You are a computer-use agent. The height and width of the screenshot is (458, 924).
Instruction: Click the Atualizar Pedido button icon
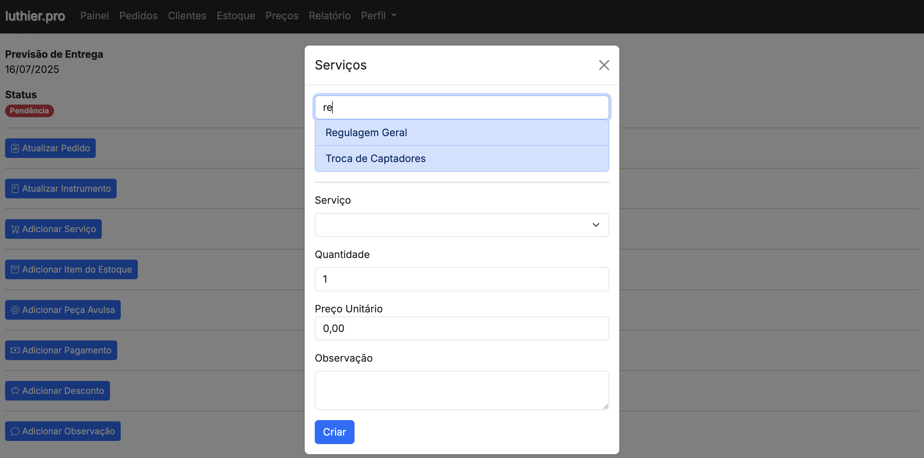pyautogui.click(x=15, y=148)
